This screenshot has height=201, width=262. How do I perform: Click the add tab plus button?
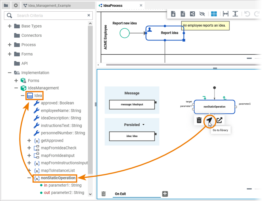pos(165,194)
